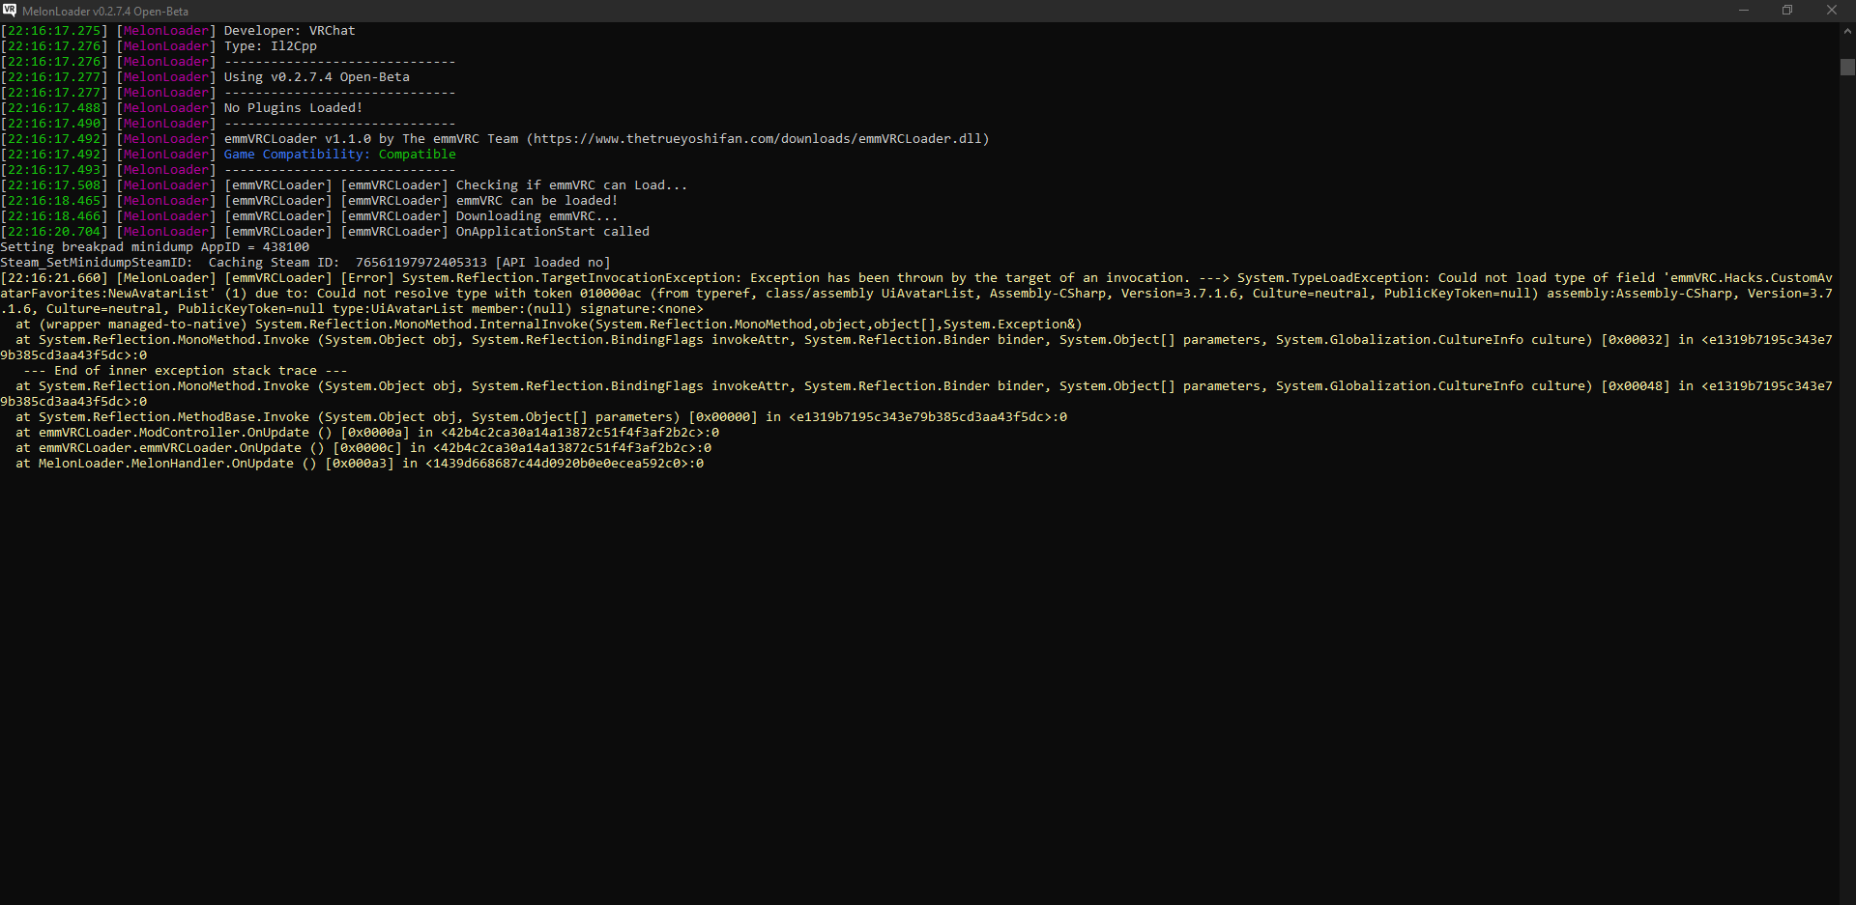Click the title bar text MelonLoader v0.2.7.4 Open-Beta
This screenshot has width=1856, height=905.
click(x=103, y=11)
